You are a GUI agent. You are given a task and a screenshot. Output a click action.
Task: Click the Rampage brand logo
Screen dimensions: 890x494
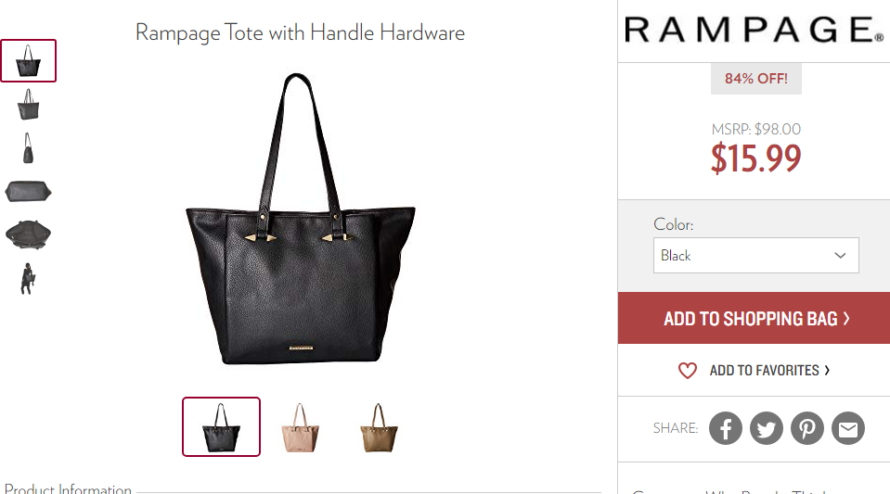pos(755,30)
